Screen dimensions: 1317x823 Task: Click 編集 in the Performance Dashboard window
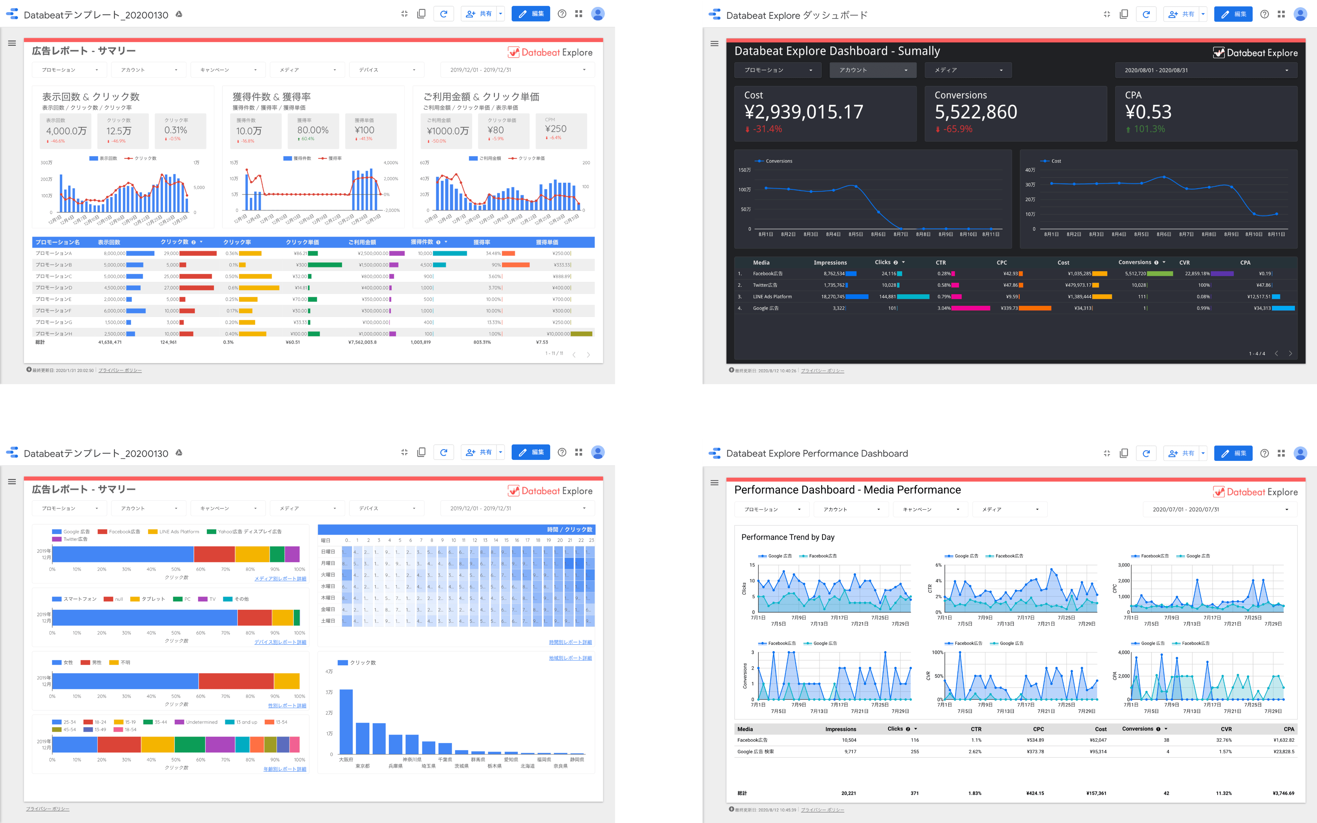[1233, 453]
